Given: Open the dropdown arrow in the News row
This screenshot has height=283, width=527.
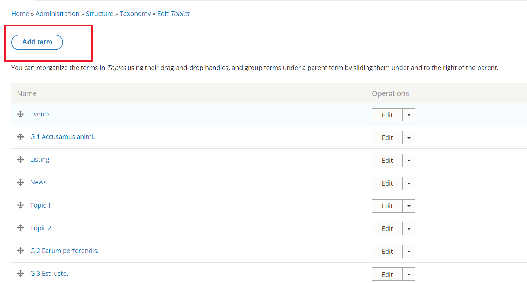Looking at the screenshot, I should (x=409, y=183).
